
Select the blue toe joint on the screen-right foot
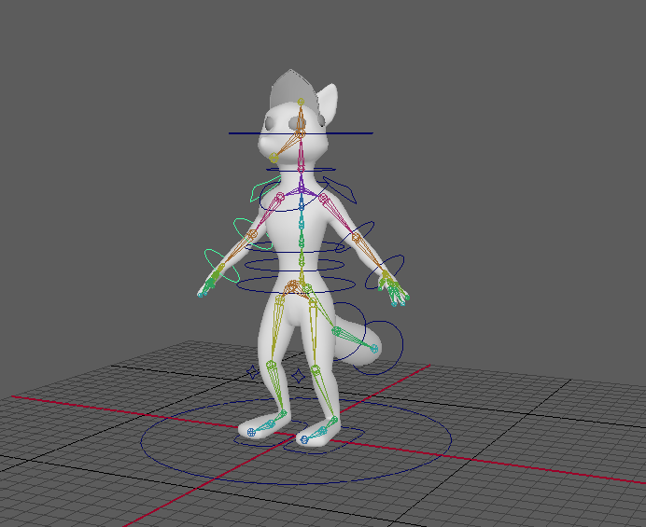(x=304, y=439)
